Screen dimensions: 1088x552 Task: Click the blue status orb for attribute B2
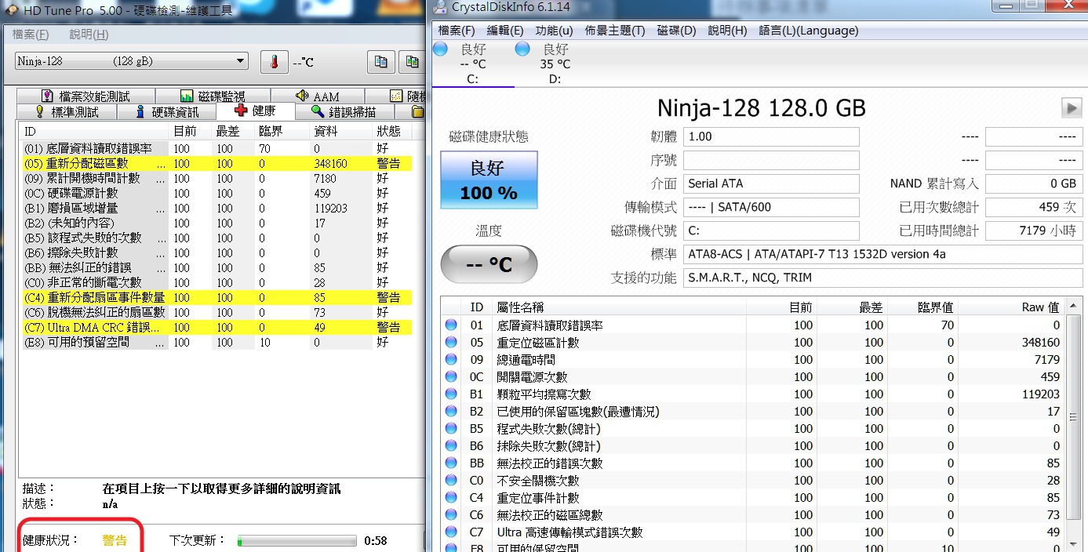coord(451,411)
